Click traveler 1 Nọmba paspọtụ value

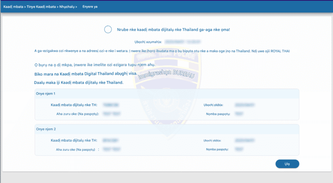coord(239,113)
